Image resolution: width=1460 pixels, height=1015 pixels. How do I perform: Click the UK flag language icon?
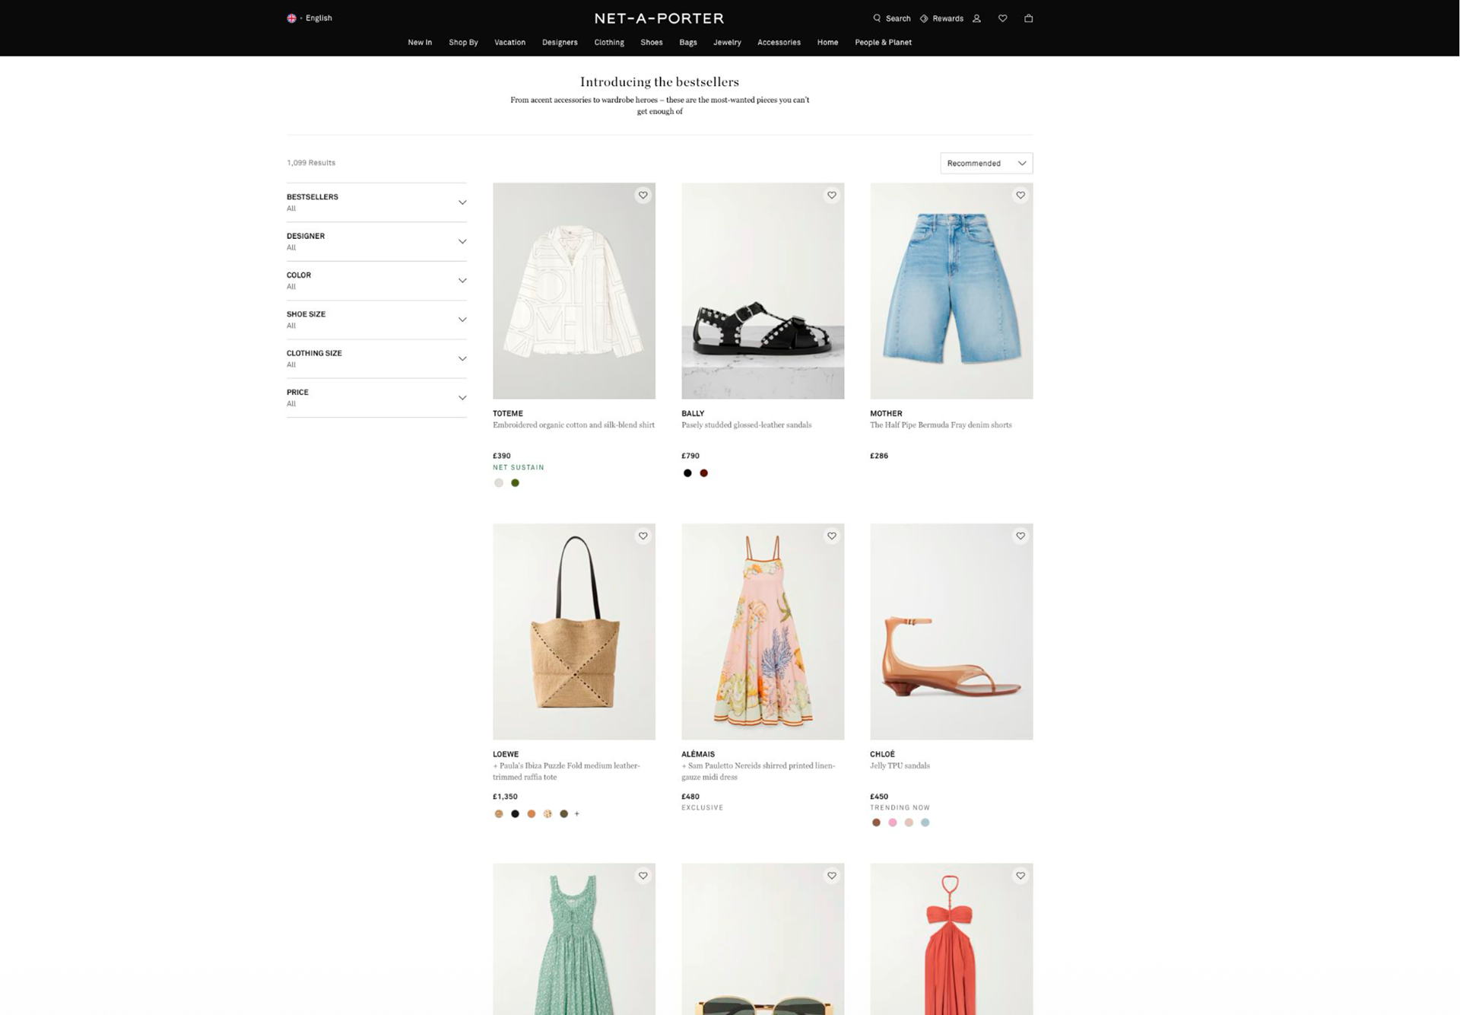[x=291, y=18]
